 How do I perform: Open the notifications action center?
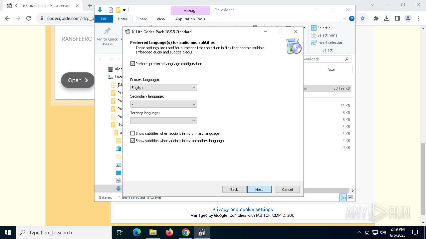pyautogui.click(x=415, y=232)
